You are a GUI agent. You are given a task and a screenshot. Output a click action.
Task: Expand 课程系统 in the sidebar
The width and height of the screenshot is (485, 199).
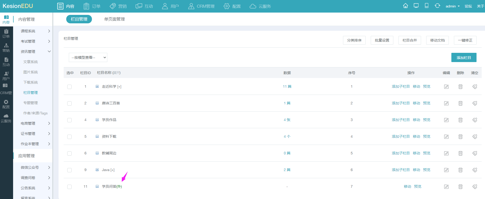pos(33,31)
